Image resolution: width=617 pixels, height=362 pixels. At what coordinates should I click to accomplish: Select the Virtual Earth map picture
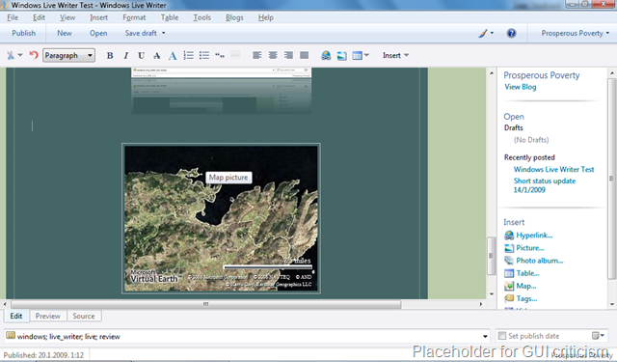click(221, 218)
